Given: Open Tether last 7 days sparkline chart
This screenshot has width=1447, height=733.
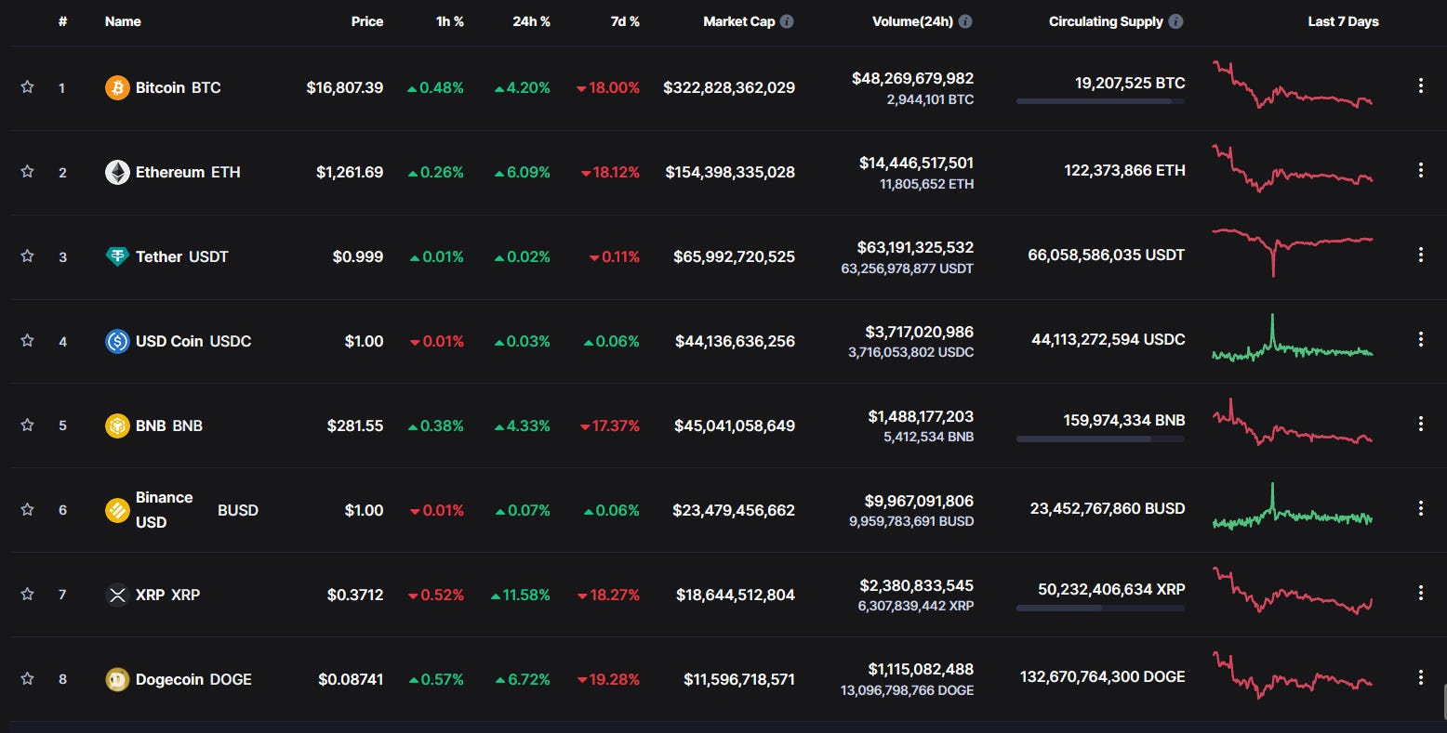Looking at the screenshot, I should (1293, 252).
